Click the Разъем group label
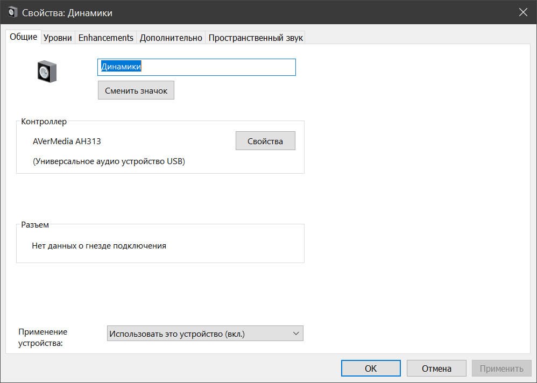This screenshot has width=537, height=383. (35, 225)
